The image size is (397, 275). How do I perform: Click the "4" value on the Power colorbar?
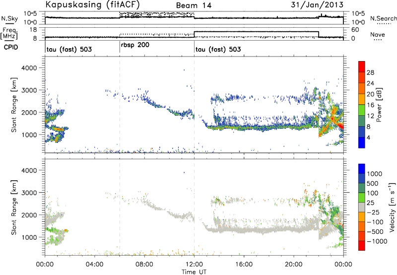368,137
